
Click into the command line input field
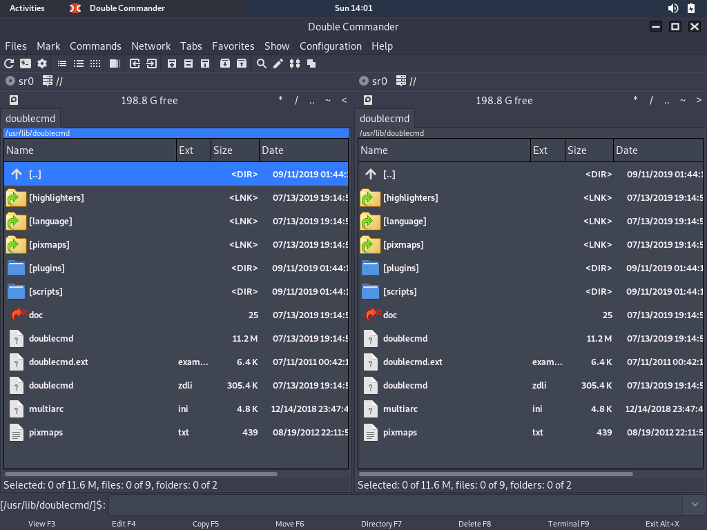(397, 504)
